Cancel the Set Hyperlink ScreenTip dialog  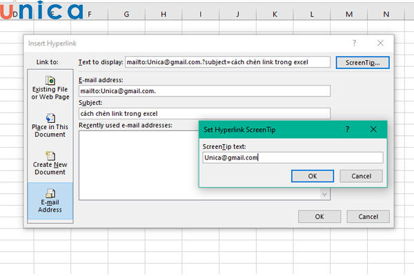pyautogui.click(x=361, y=176)
